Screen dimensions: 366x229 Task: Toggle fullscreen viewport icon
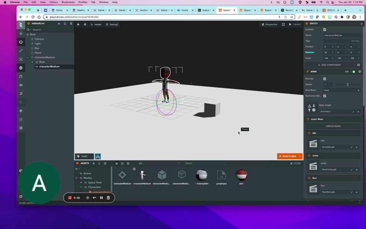283,24
